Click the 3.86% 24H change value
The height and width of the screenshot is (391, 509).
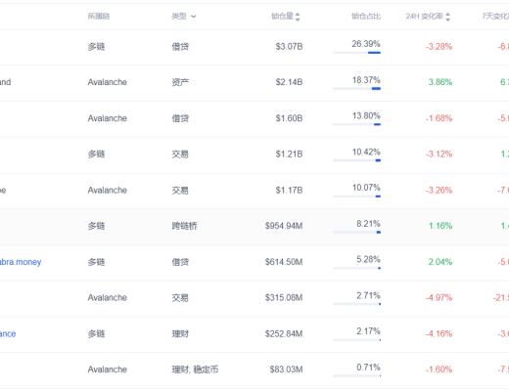coord(440,82)
